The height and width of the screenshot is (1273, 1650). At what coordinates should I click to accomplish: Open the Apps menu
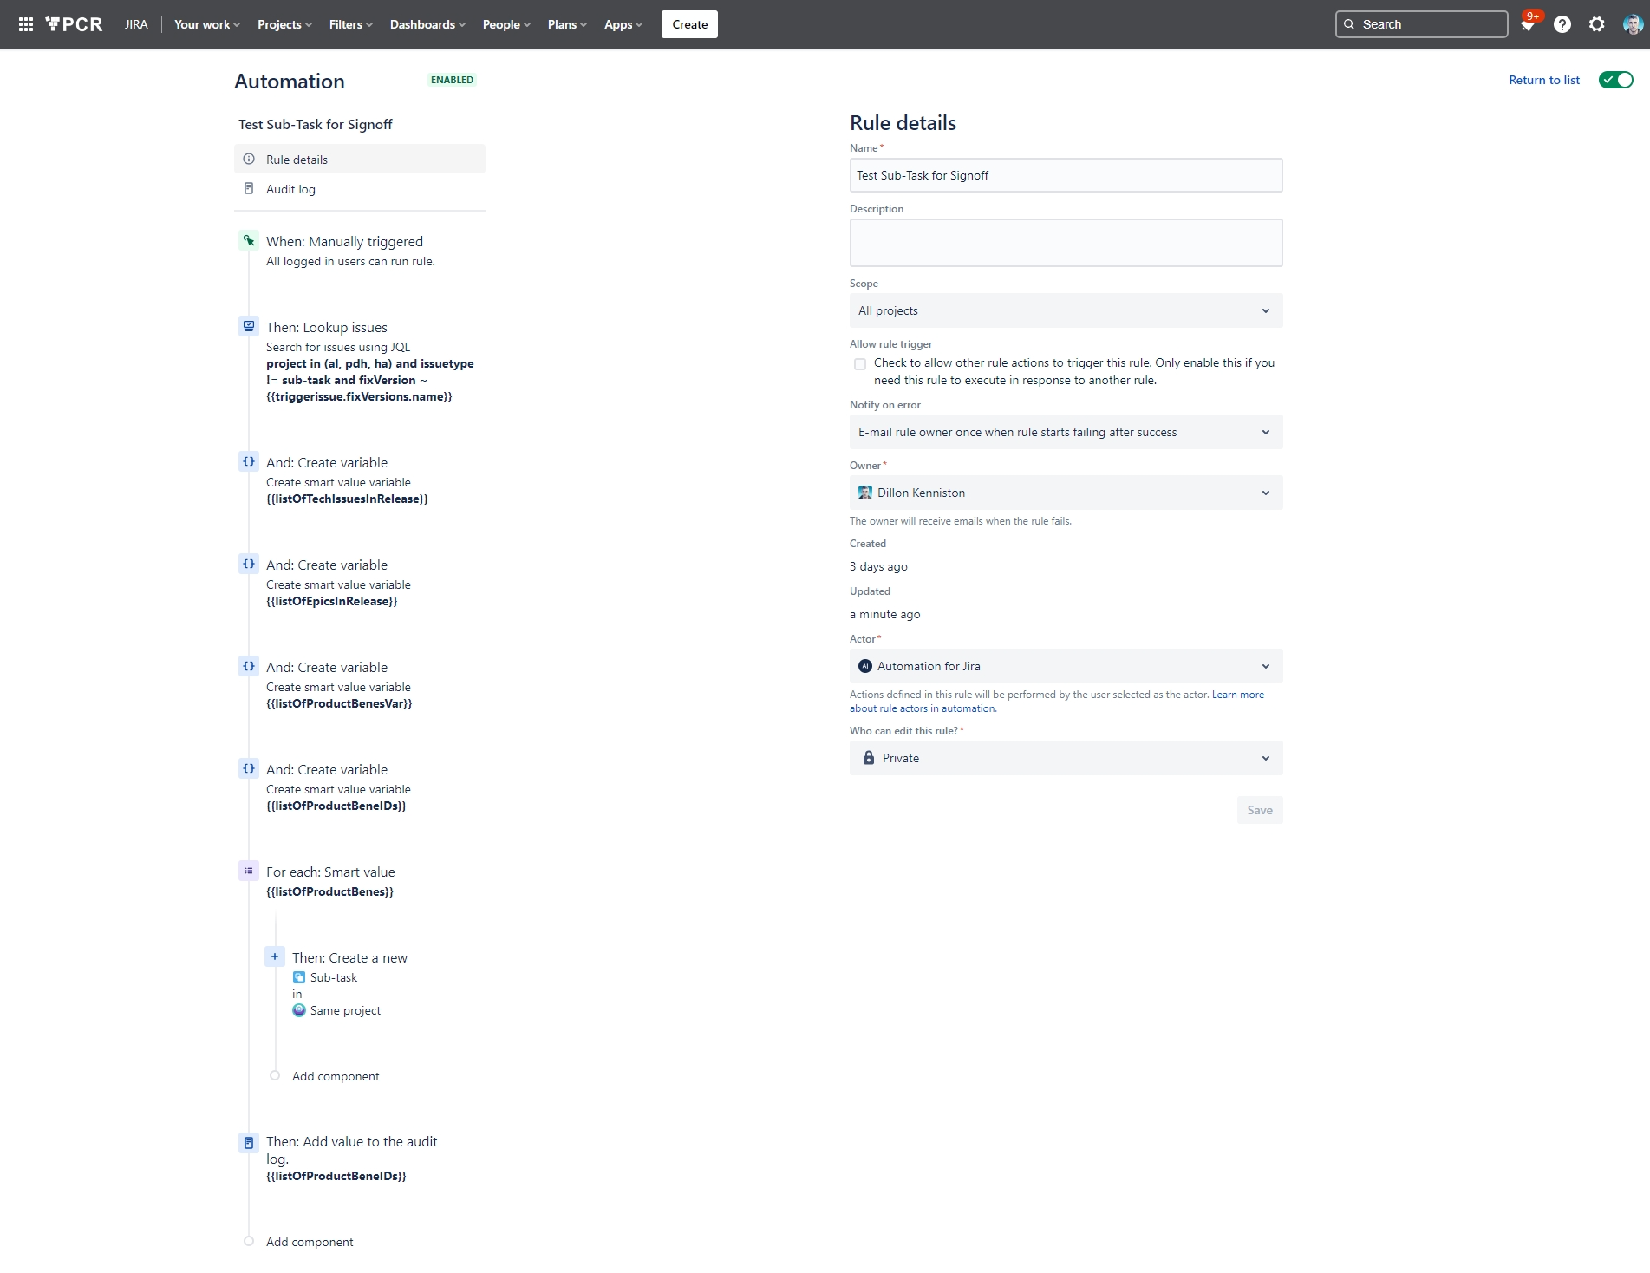click(x=621, y=23)
